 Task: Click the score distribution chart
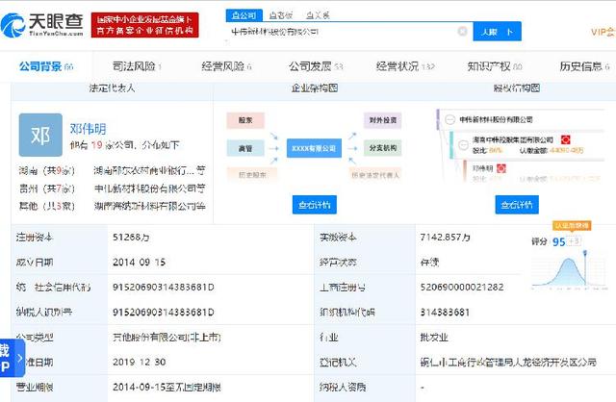pos(569,271)
